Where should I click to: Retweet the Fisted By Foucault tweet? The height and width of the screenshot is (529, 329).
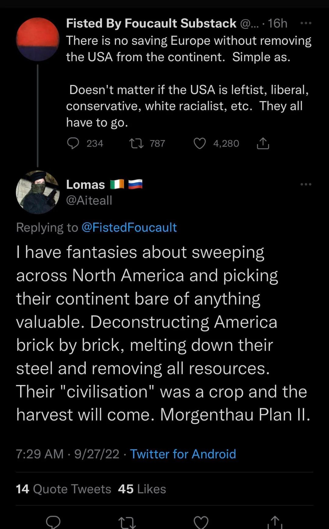(136, 143)
